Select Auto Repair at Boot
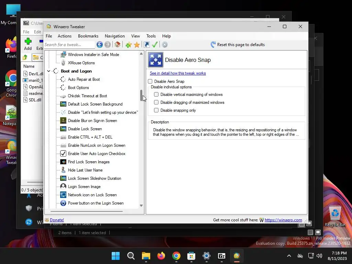This screenshot has width=352, height=264. pyautogui.click(x=84, y=79)
